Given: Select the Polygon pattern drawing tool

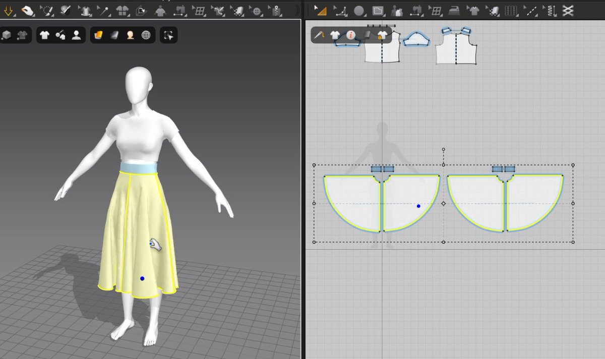Looking at the screenshot, I should (x=378, y=10).
